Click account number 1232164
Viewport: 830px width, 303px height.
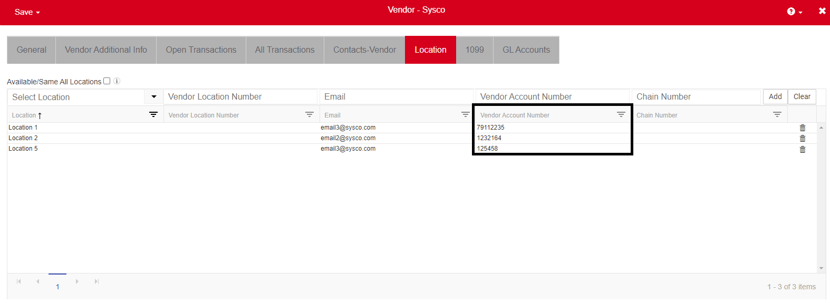click(489, 138)
